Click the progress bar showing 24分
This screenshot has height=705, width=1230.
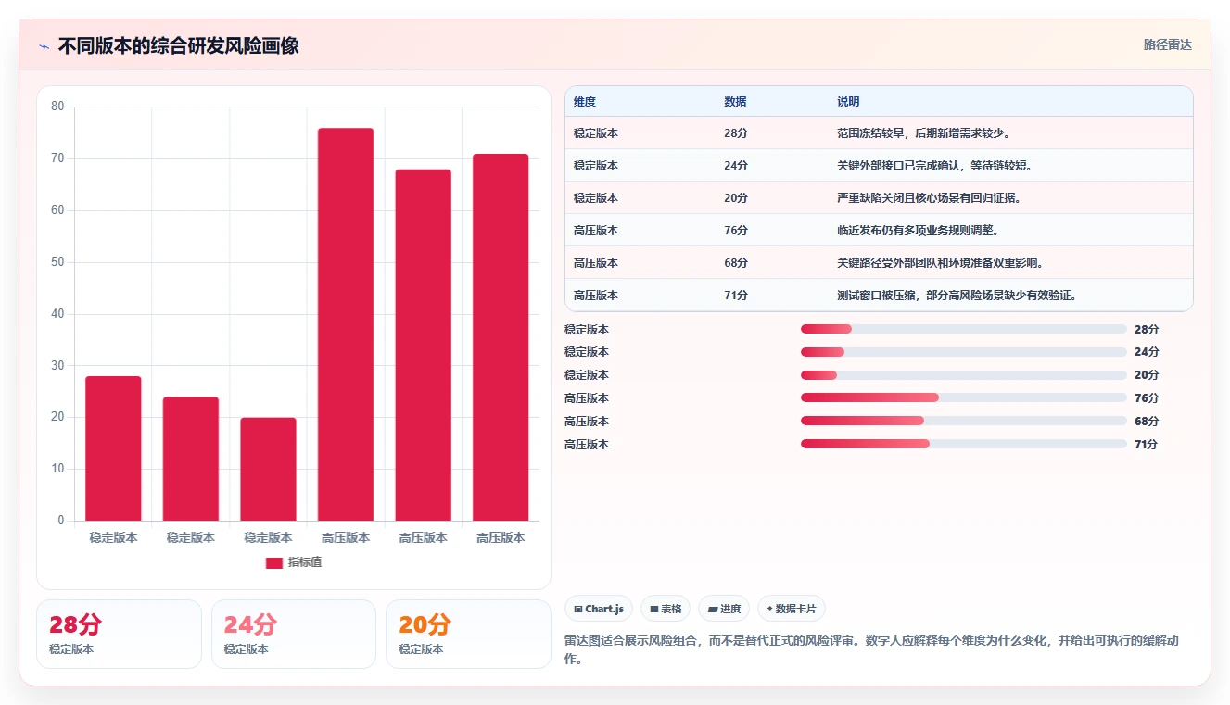coord(964,352)
